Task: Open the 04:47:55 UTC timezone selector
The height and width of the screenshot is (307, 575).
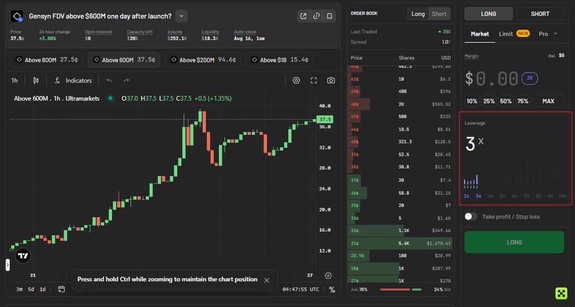Action: coord(301,290)
